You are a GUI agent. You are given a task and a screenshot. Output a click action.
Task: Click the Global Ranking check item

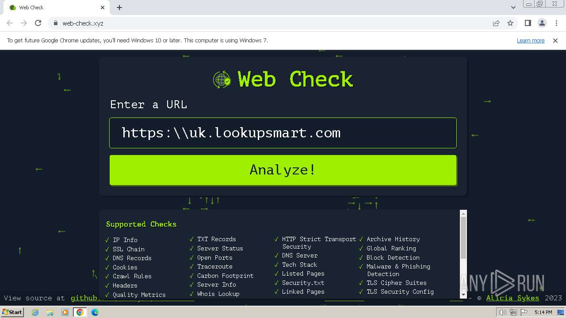click(x=391, y=248)
